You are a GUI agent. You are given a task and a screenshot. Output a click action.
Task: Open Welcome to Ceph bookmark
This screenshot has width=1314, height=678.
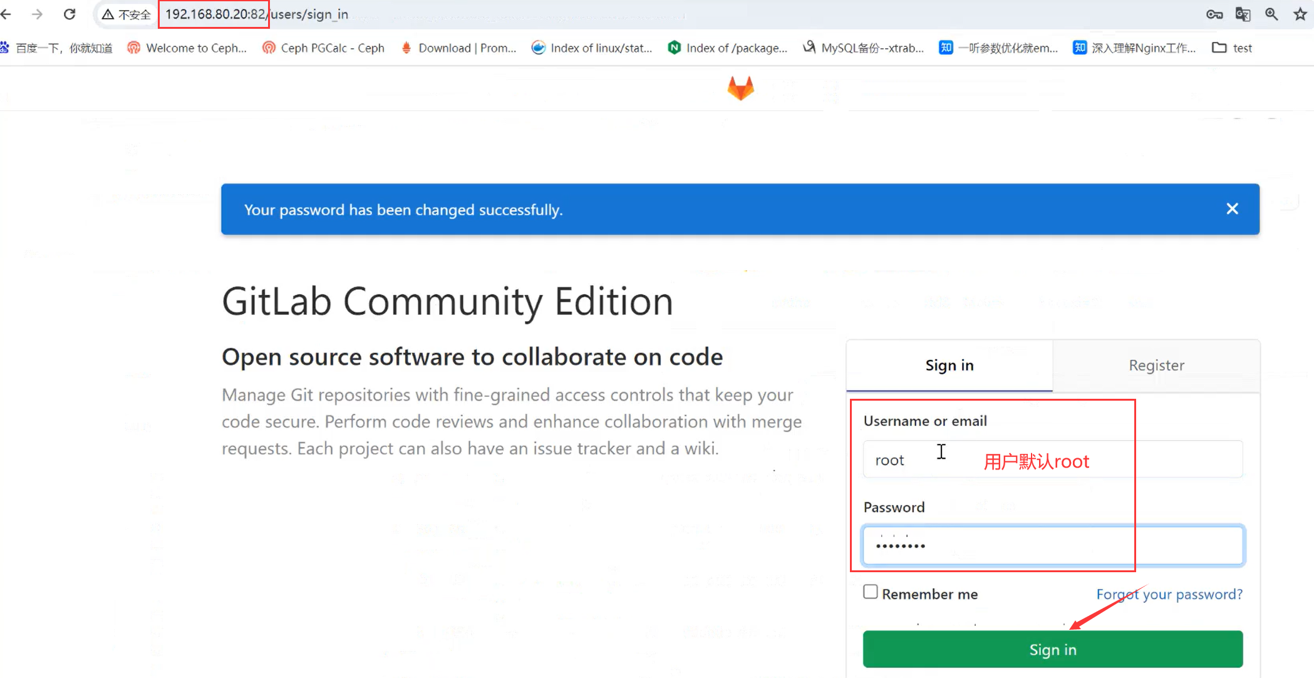pos(187,48)
